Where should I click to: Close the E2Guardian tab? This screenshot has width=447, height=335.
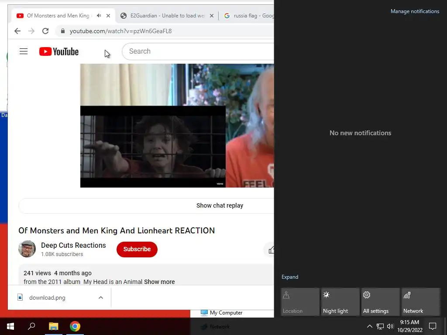[212, 16]
